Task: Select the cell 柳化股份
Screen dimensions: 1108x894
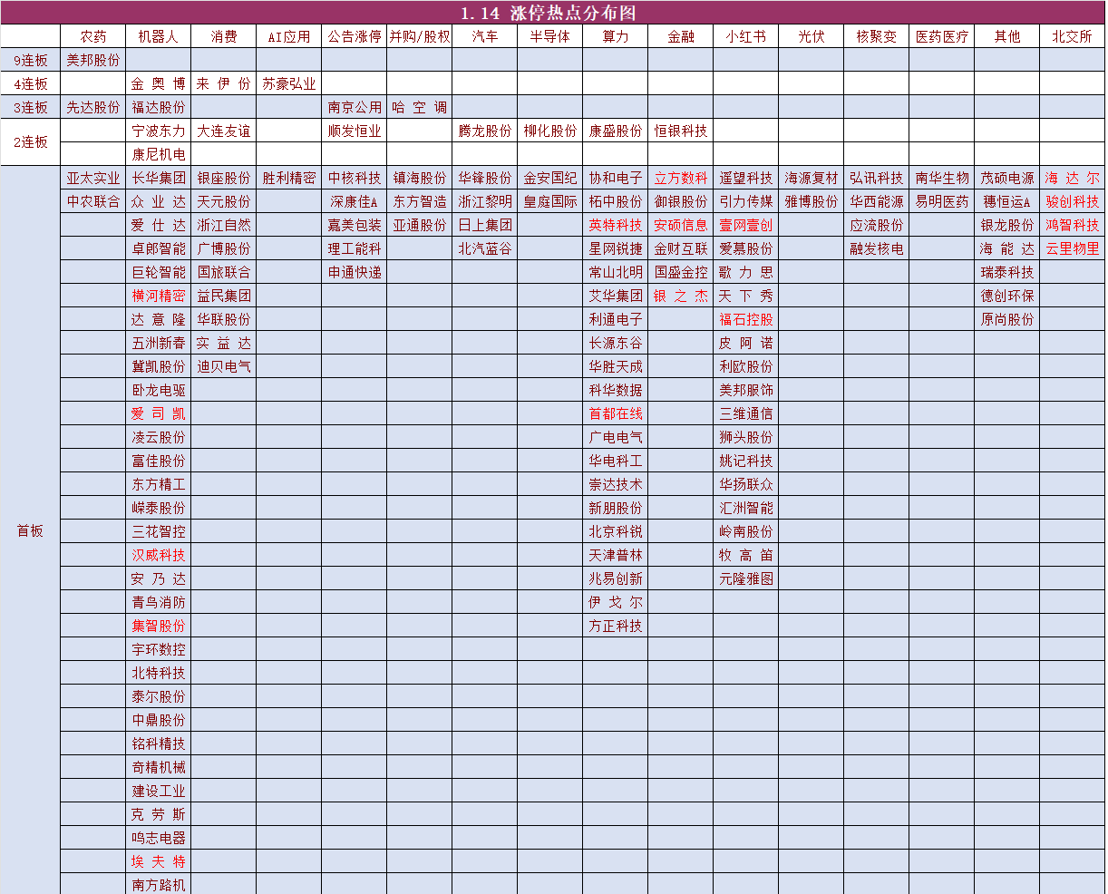Action: (550, 131)
